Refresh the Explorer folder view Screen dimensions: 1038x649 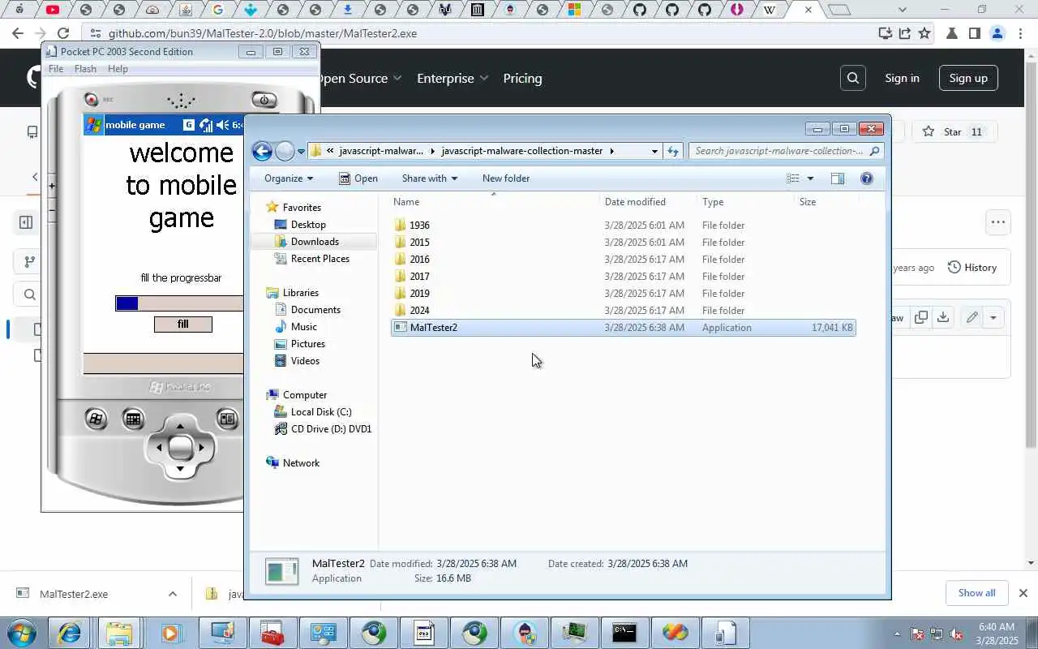[x=673, y=151]
